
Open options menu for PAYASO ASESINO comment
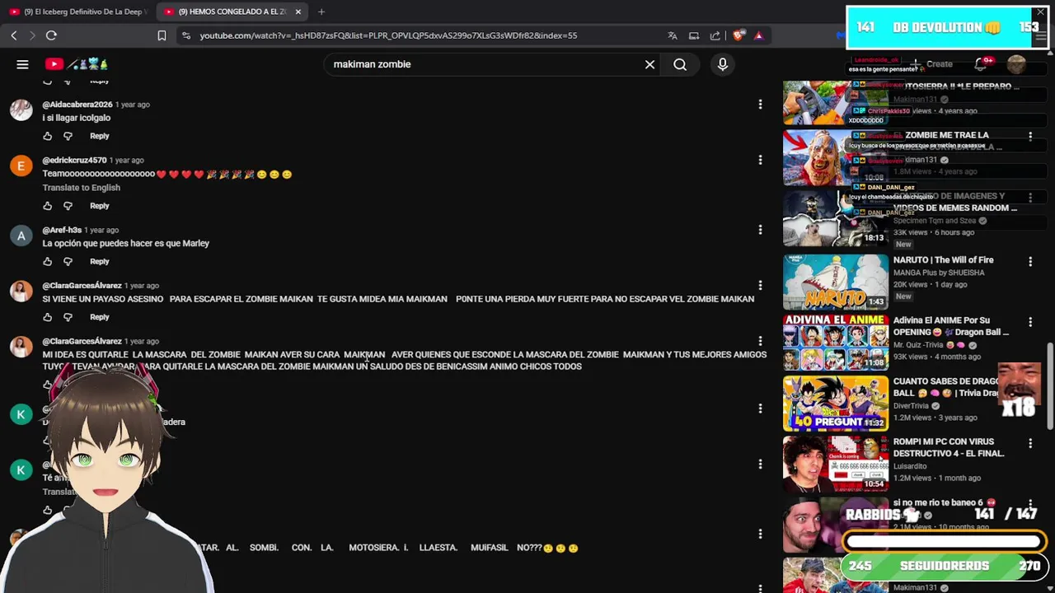point(760,285)
